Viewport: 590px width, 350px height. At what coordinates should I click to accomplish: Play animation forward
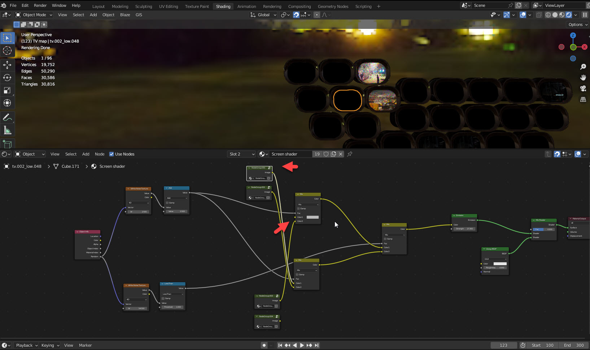point(302,345)
